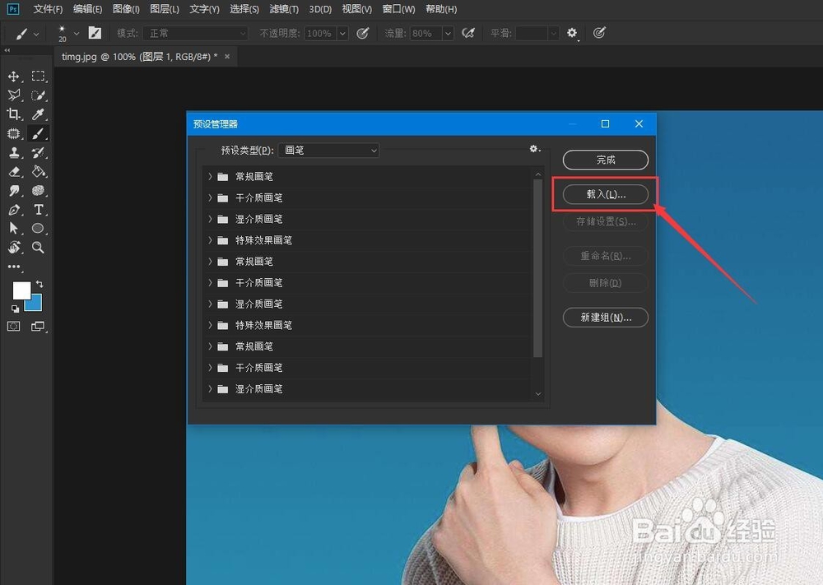
Task: Click the 载入(L)... button
Action: (605, 194)
